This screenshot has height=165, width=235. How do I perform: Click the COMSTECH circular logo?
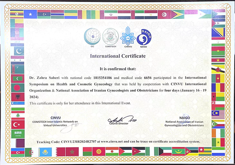[110, 37]
